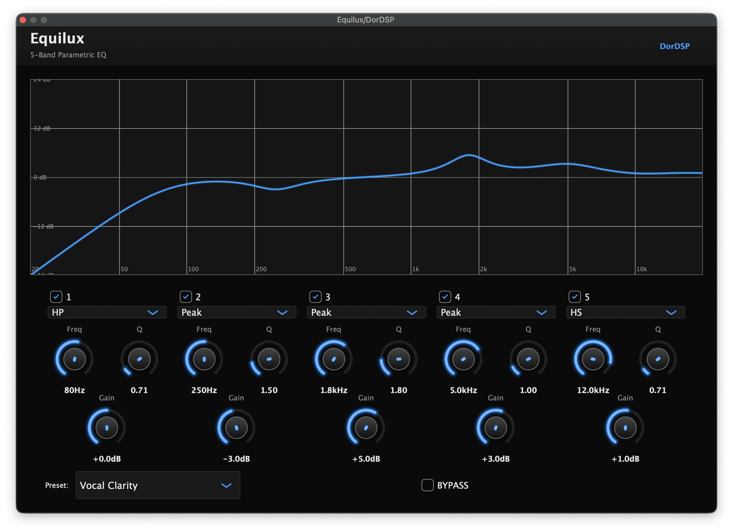Select the band 4 Q knob showing 1.00
Screen dimensions: 733x532
pos(528,359)
